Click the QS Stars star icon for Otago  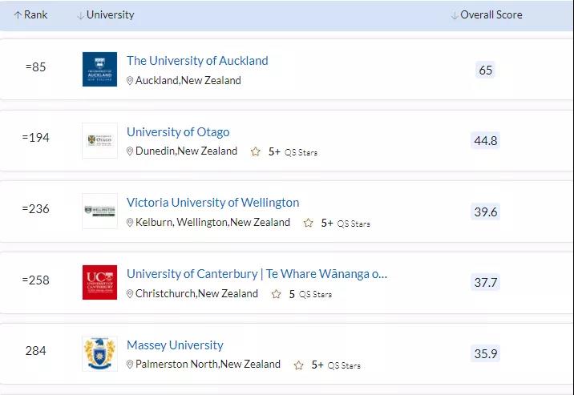(x=256, y=151)
